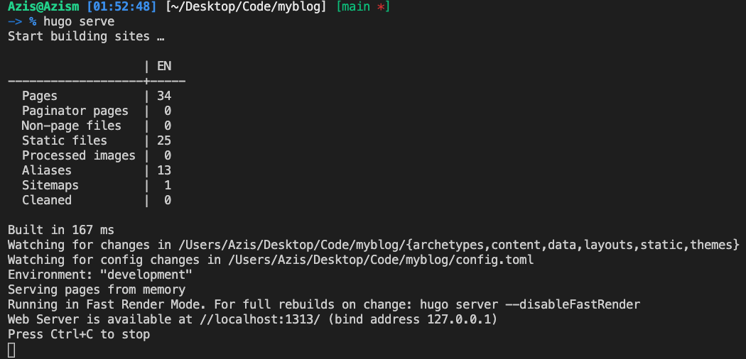Click the Azis@Azism username text
The width and height of the screenshot is (746, 359).
[44, 7]
